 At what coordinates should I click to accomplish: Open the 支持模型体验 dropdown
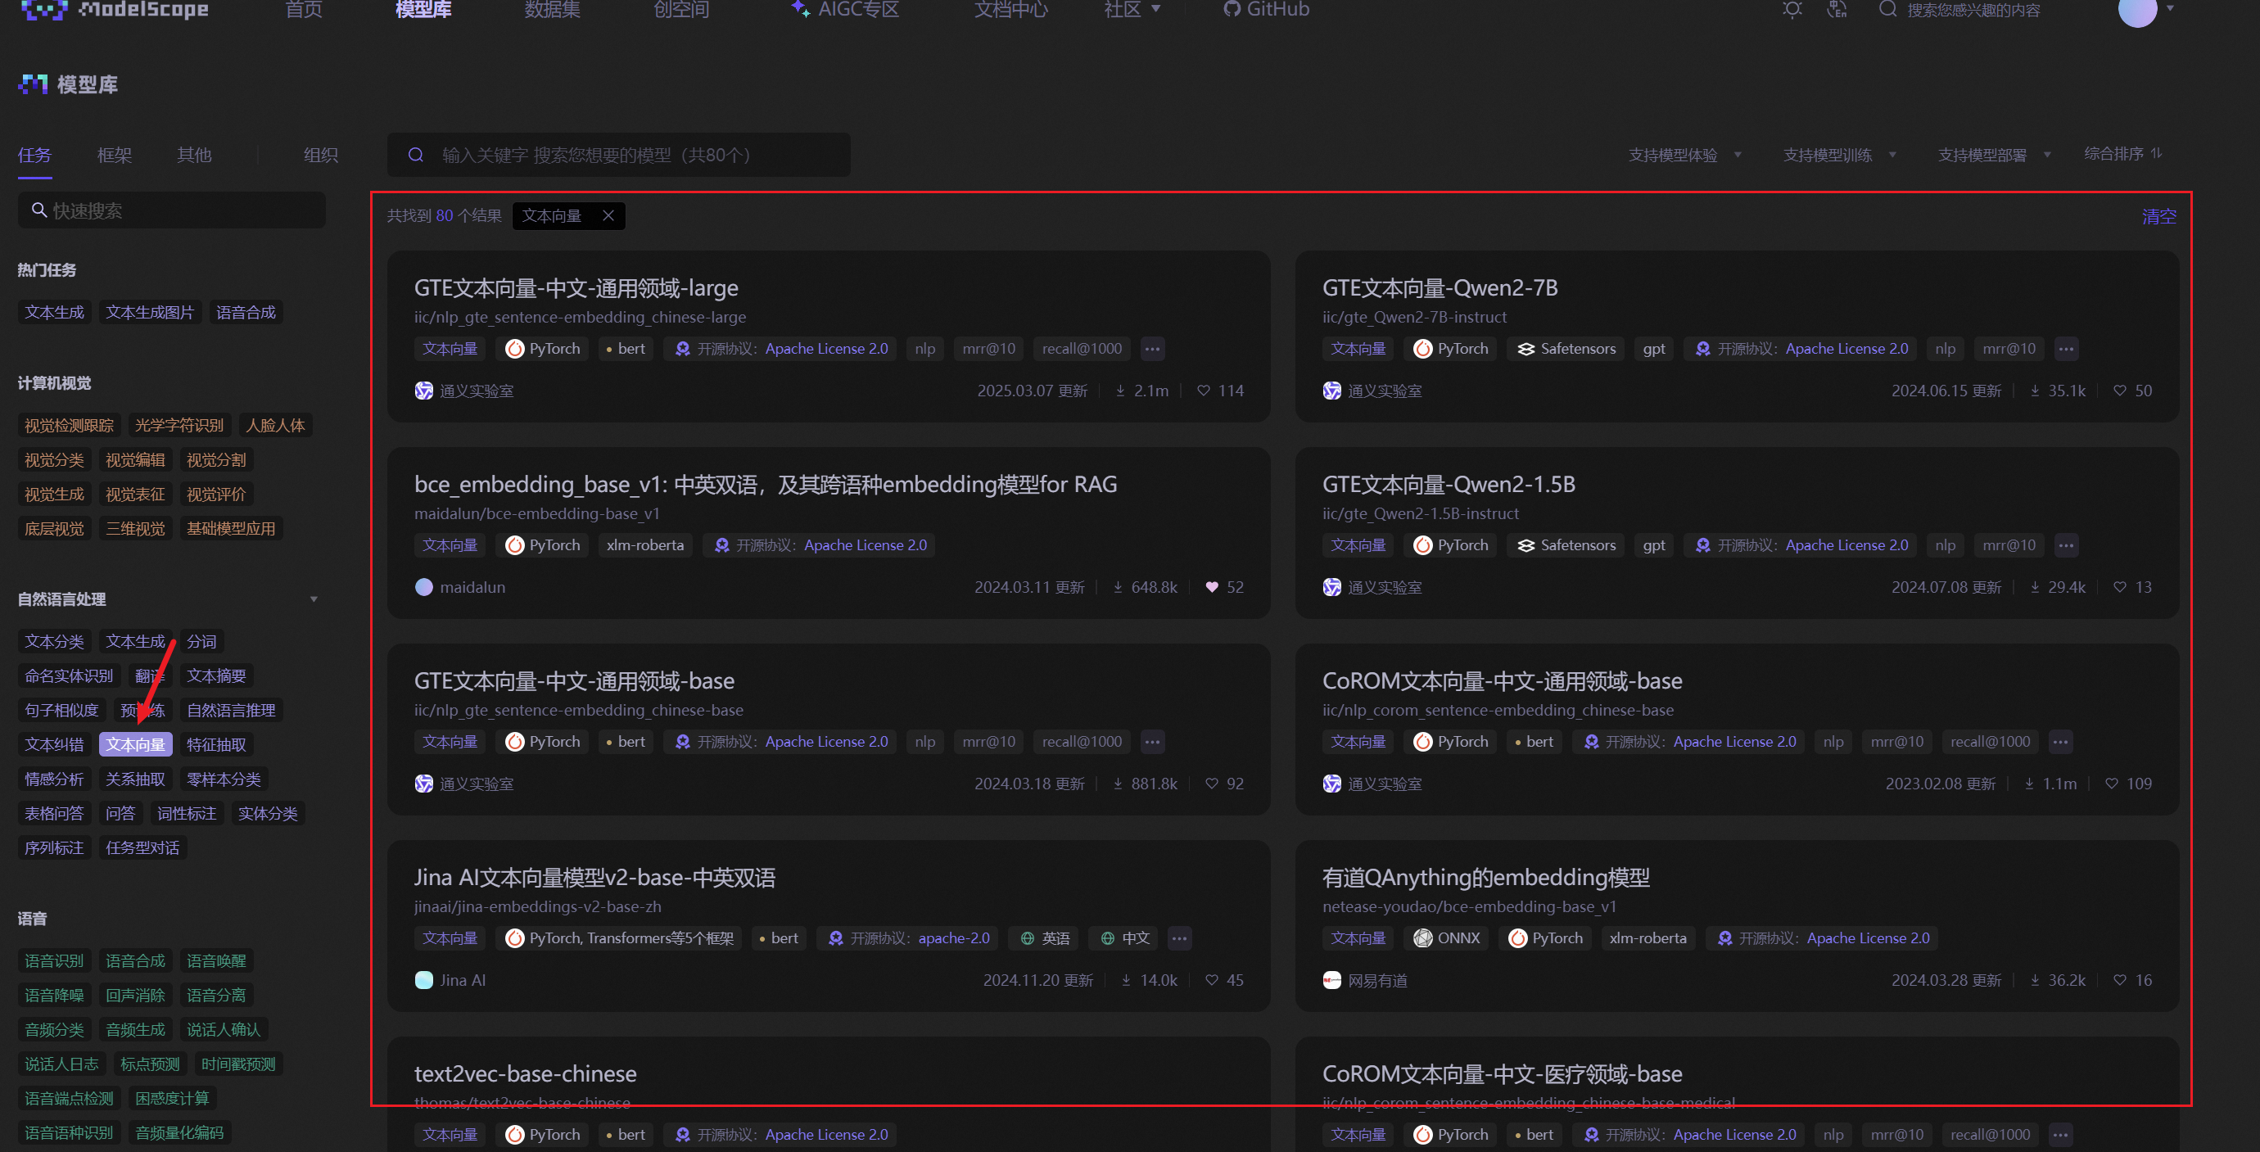(x=1684, y=156)
